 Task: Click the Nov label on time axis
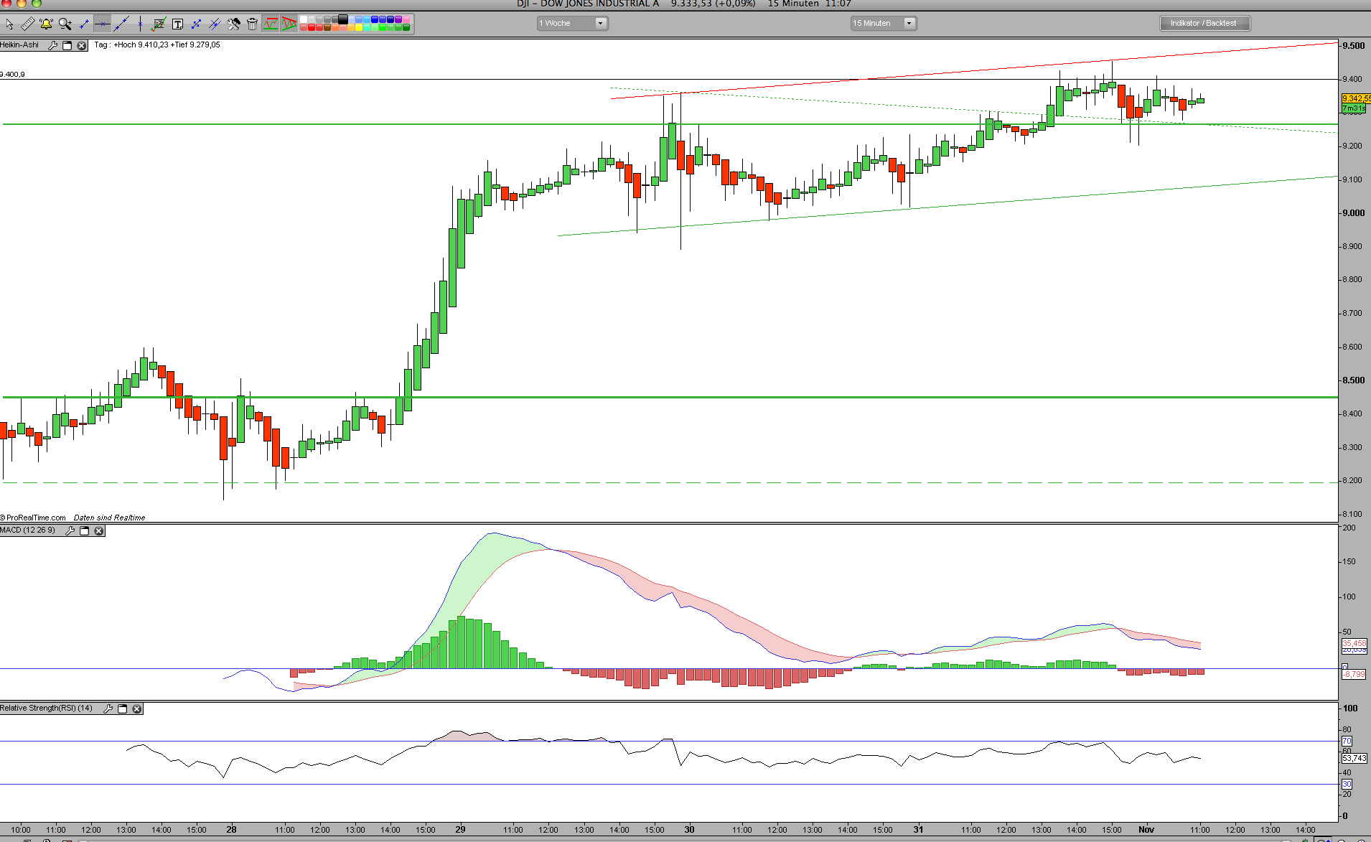(1146, 829)
